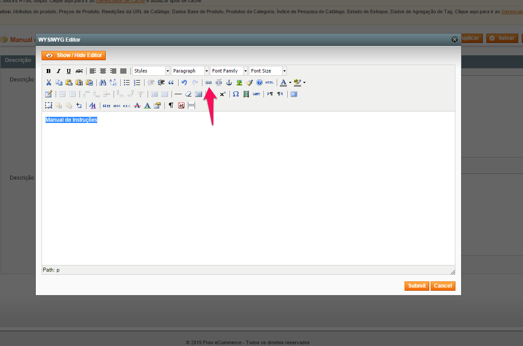The height and width of the screenshot is (346, 523).
Task: Edit HTML source icon
Action: (x=270, y=82)
